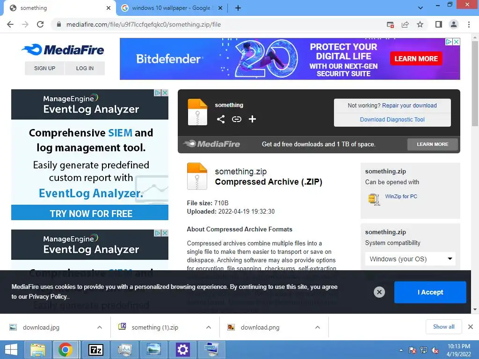Open the download.png item in downloads bar
Image resolution: width=479 pixels, height=359 pixels.
click(260, 327)
